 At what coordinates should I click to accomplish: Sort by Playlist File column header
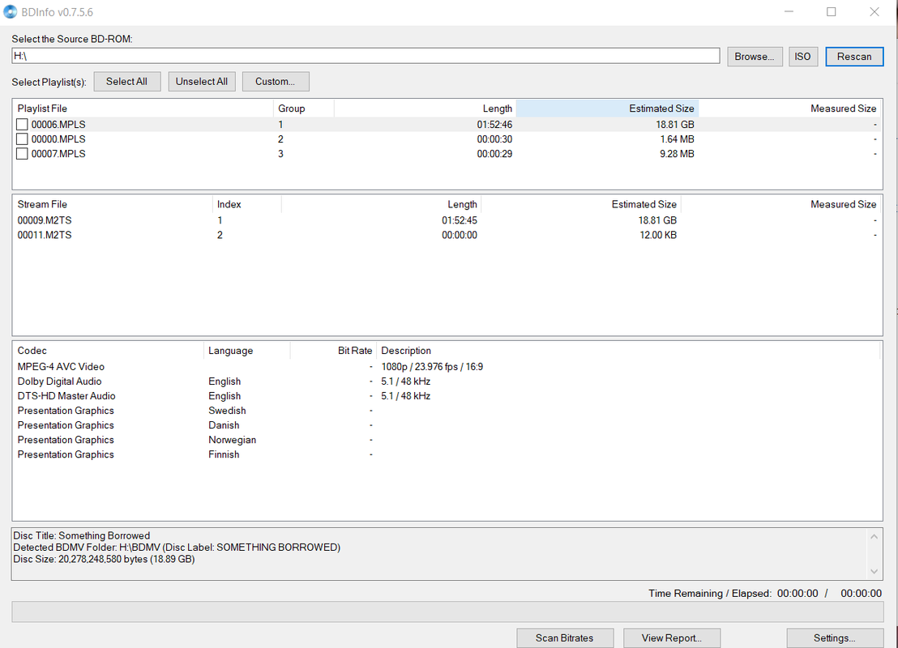(143, 109)
